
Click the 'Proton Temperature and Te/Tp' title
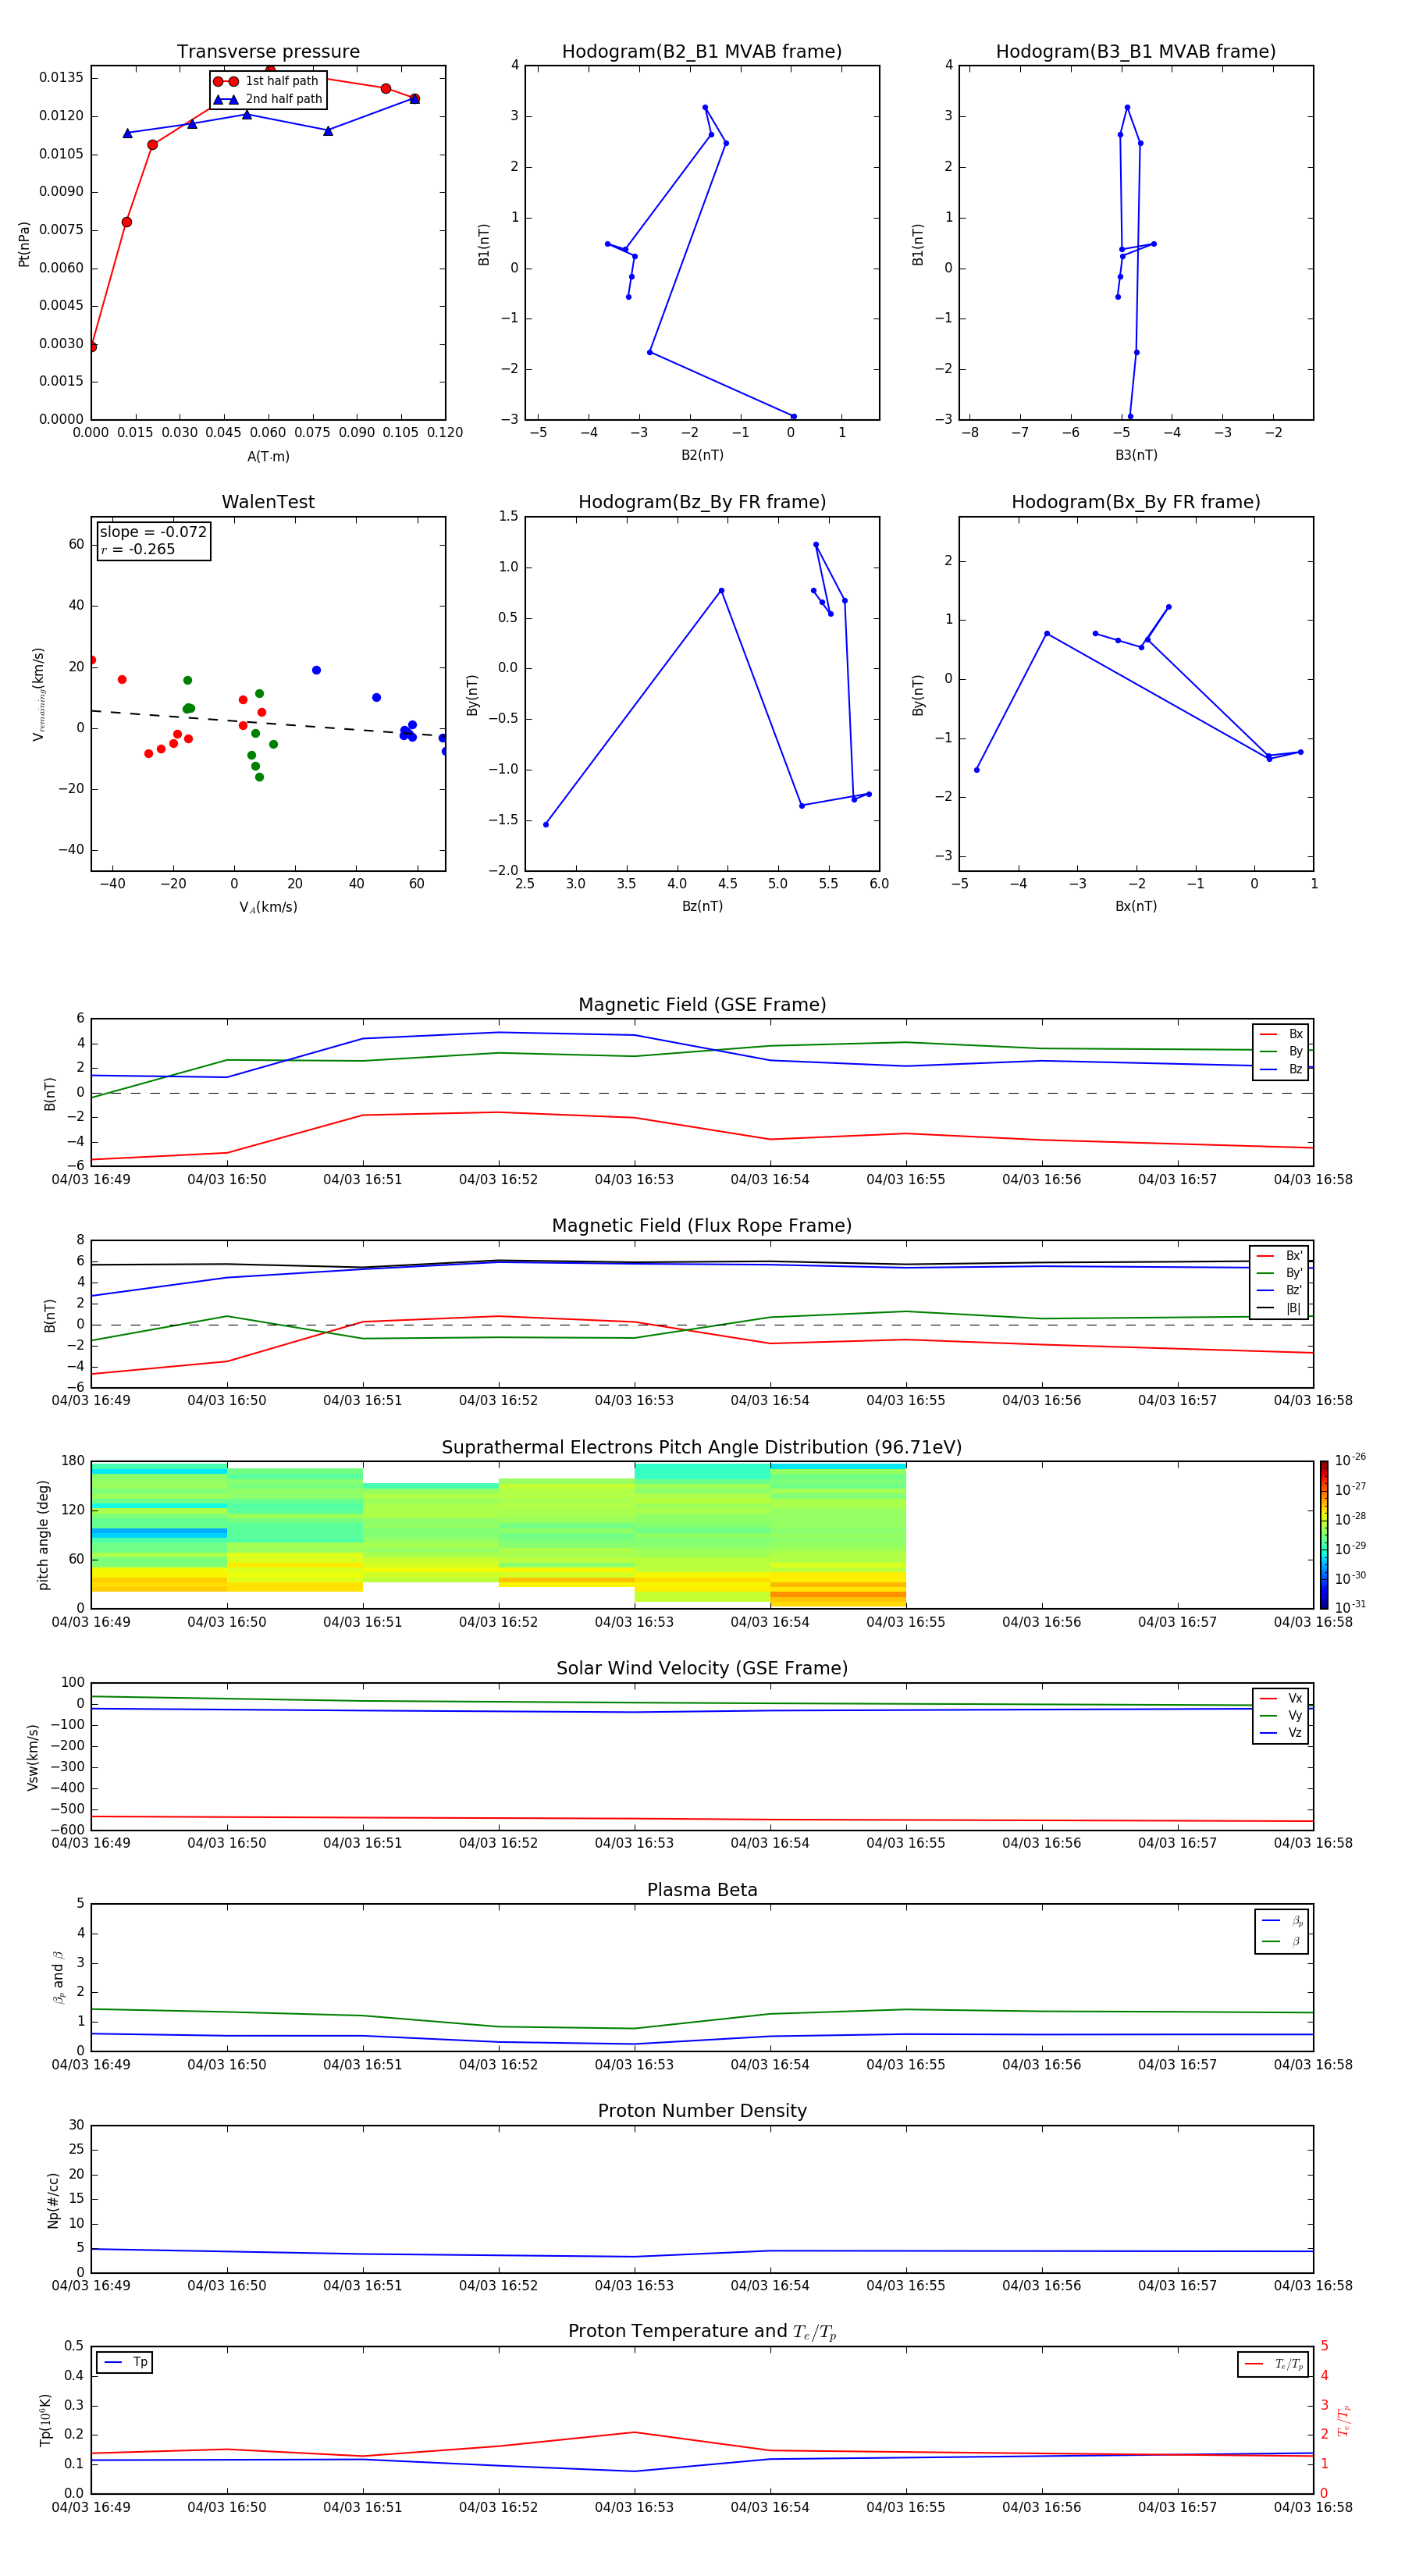pyautogui.click(x=702, y=2332)
